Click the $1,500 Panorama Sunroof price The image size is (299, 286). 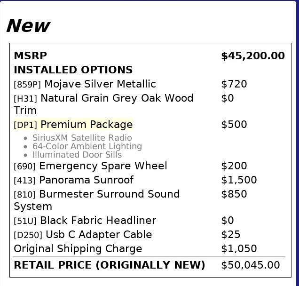[x=239, y=180]
